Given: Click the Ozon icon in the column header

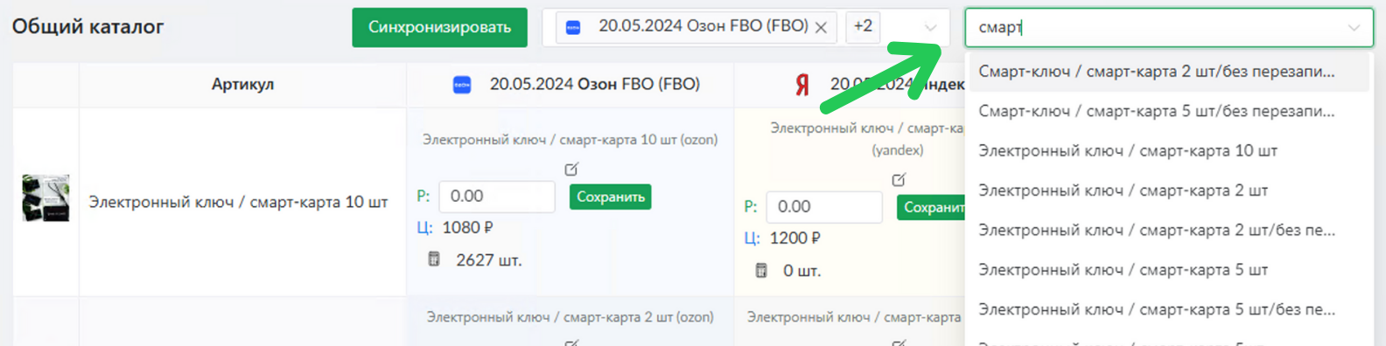Looking at the screenshot, I should tap(461, 85).
